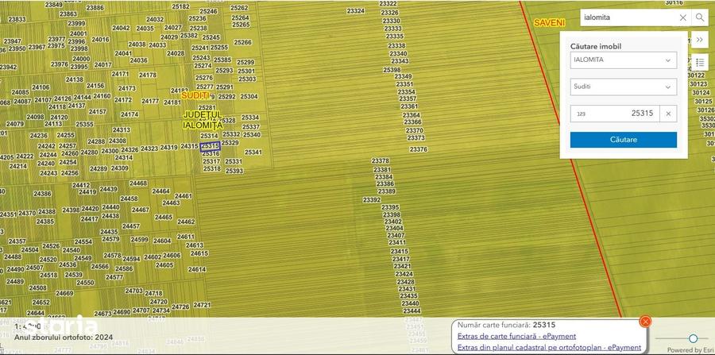Image resolution: width=715 pixels, height=355 pixels.
Task: Click the Căutare search button
Action: (x=624, y=140)
